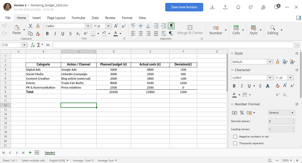Apply subscript in the ribbon Font group
Screen dimensions: 302x163
point(78,34)
